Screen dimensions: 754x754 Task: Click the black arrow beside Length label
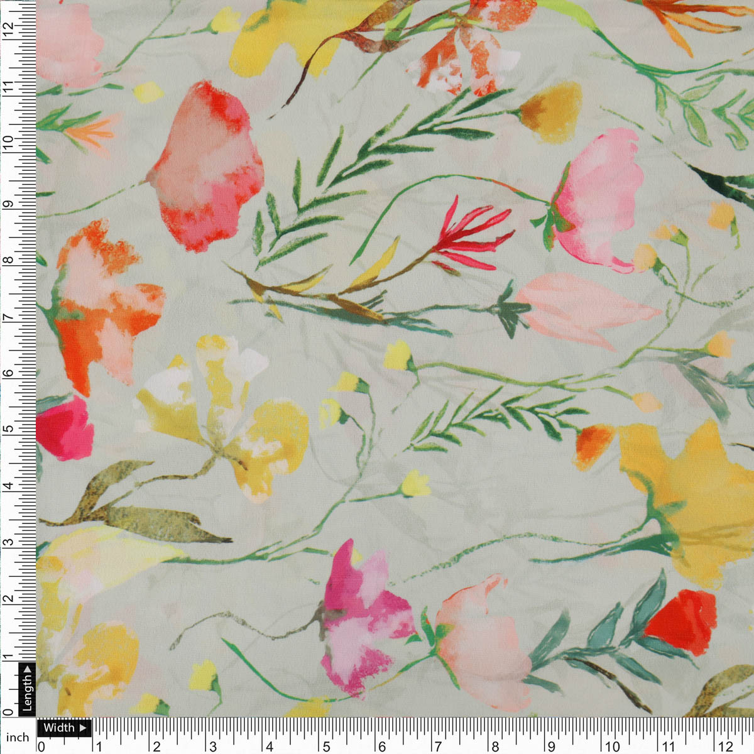coord(28,669)
